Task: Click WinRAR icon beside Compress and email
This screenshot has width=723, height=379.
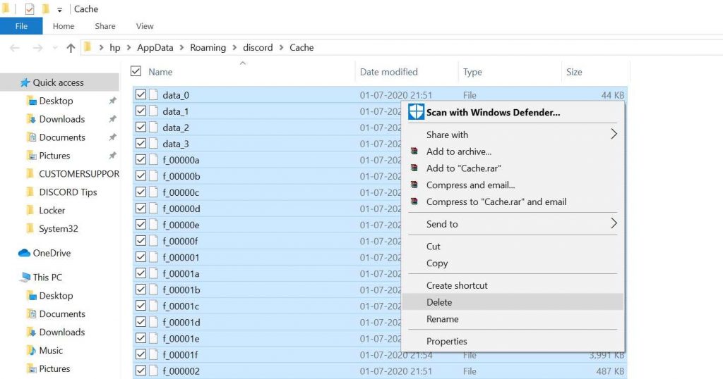Action: [414, 185]
